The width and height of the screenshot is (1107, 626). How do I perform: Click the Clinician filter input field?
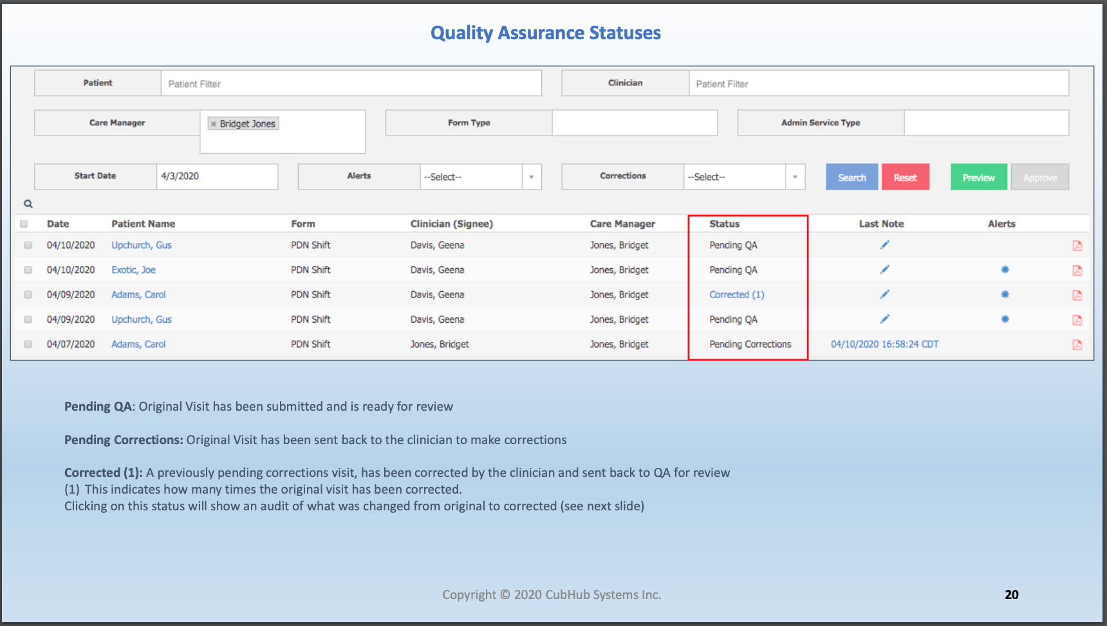879,83
